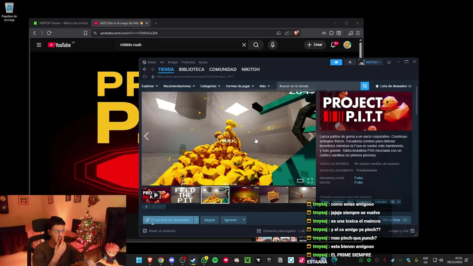Show previous screenshot in Steam carousel
473x266 pixels.
(146, 136)
